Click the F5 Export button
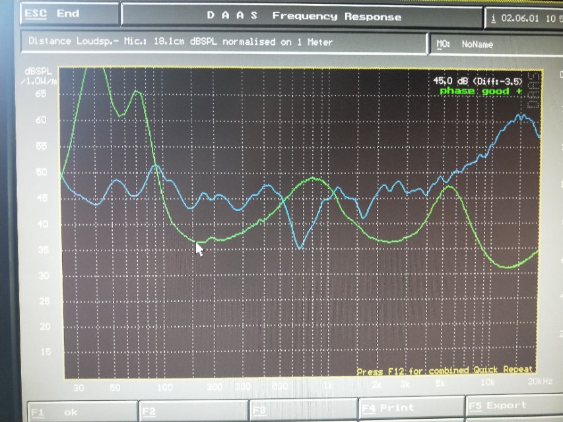The height and width of the screenshot is (422, 563). pyautogui.click(x=514, y=406)
